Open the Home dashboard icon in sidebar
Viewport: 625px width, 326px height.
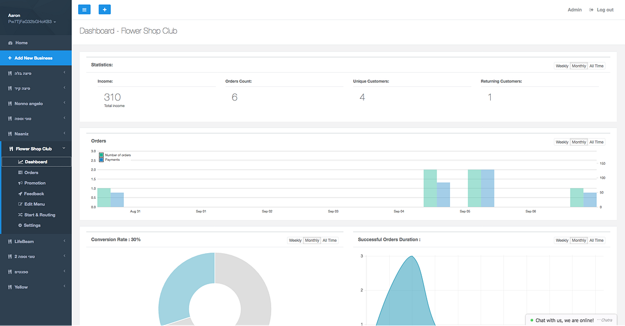point(10,42)
